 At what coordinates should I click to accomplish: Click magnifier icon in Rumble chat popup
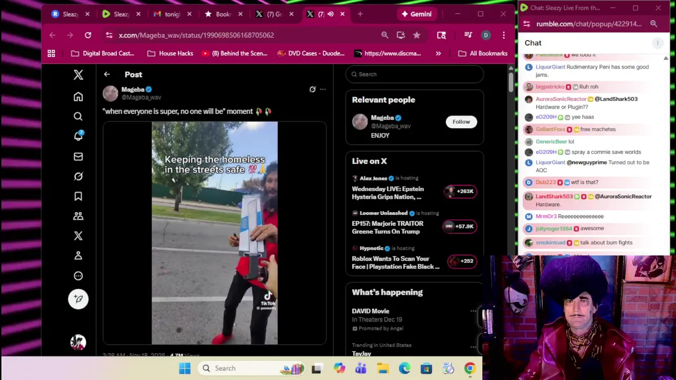coord(654,24)
